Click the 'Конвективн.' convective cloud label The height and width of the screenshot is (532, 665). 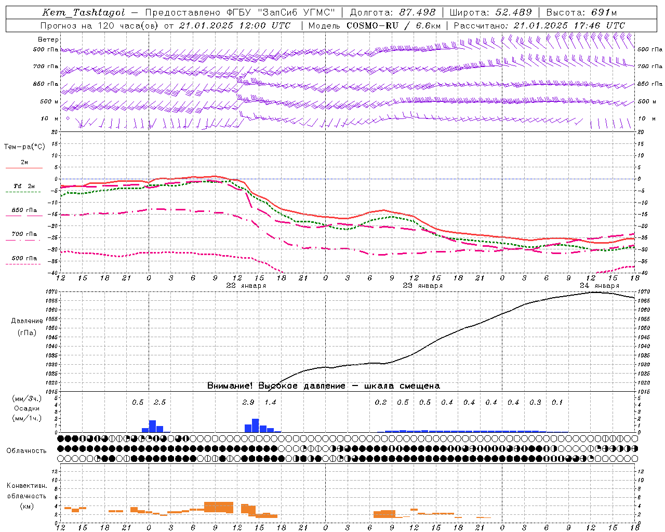pos(26,486)
